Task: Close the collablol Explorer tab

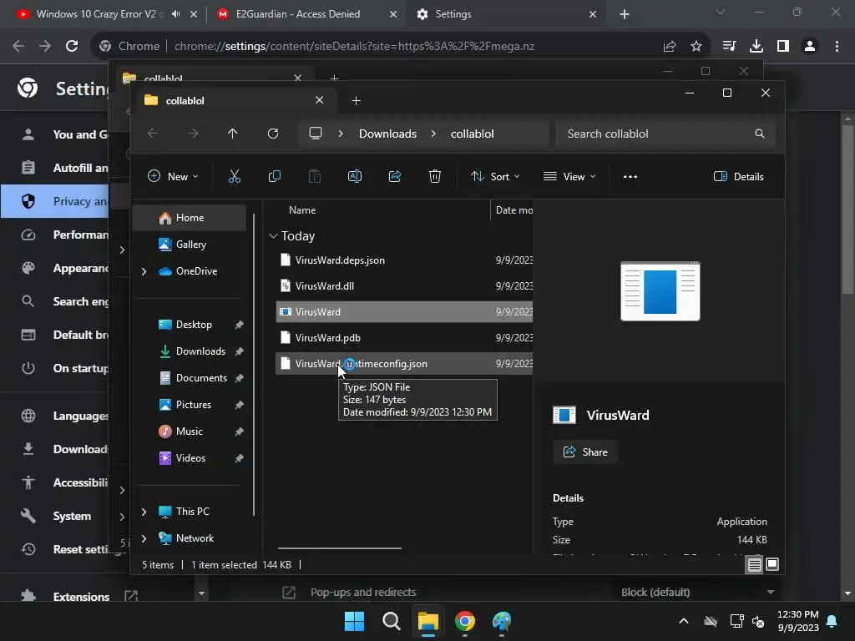Action: (320, 100)
